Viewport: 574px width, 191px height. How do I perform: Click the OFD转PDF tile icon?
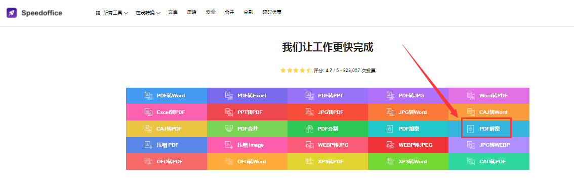[x=148, y=161]
